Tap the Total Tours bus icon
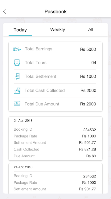 [x=17, y=62]
